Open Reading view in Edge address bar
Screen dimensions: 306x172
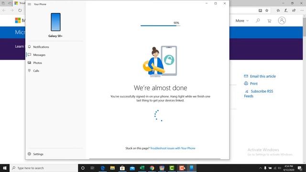point(260,11)
